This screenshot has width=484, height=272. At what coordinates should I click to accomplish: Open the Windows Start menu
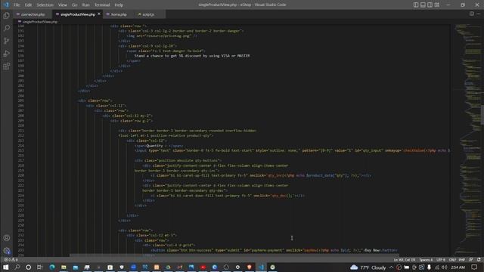pos(5,267)
